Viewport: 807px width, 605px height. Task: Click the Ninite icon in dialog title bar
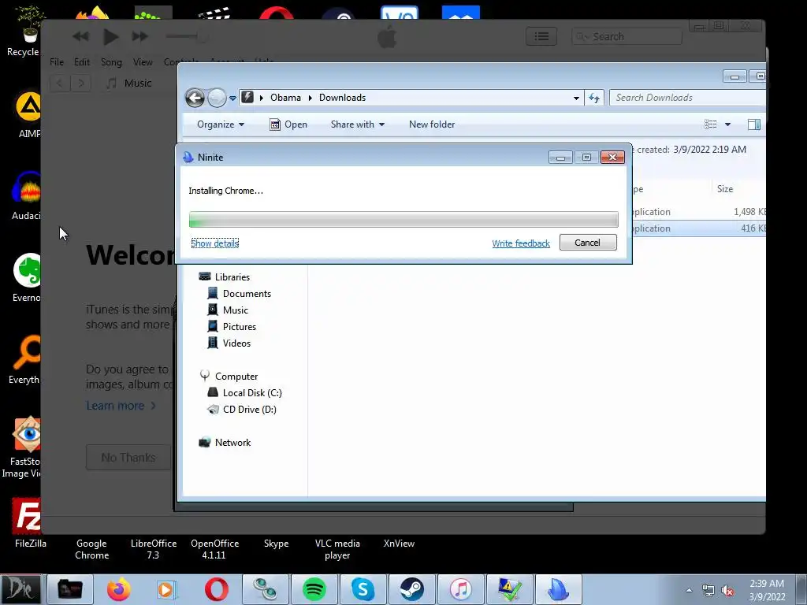[188, 157]
